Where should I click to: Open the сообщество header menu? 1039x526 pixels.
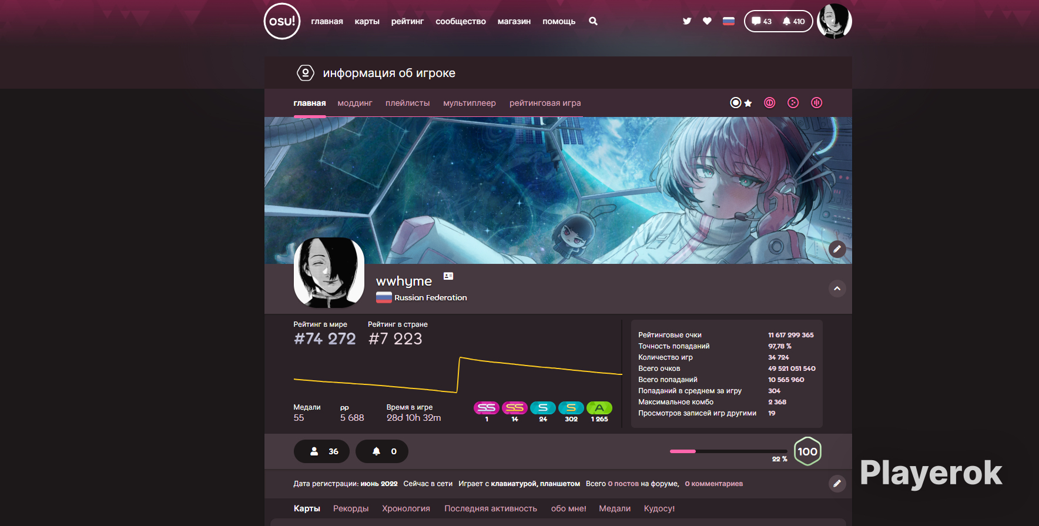coord(461,21)
